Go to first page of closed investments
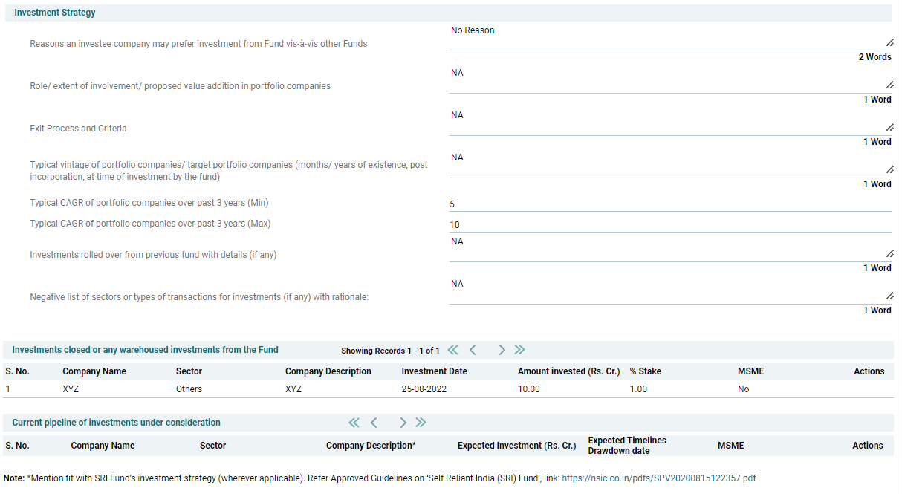Screen dimensions: 902x494 [452, 350]
